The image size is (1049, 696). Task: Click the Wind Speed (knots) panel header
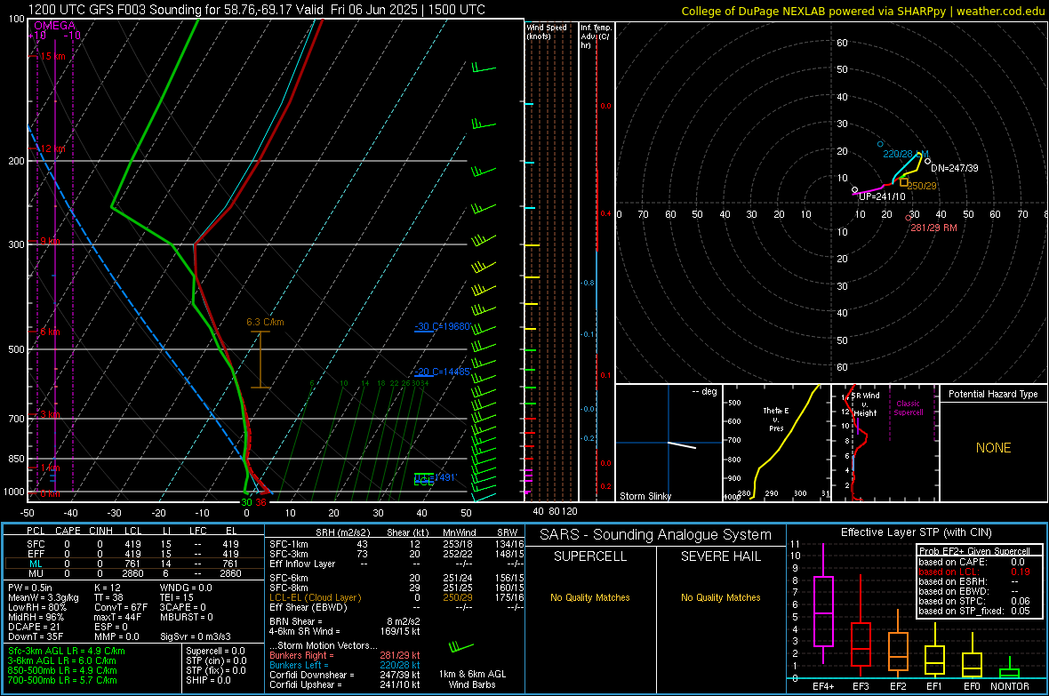[546, 31]
